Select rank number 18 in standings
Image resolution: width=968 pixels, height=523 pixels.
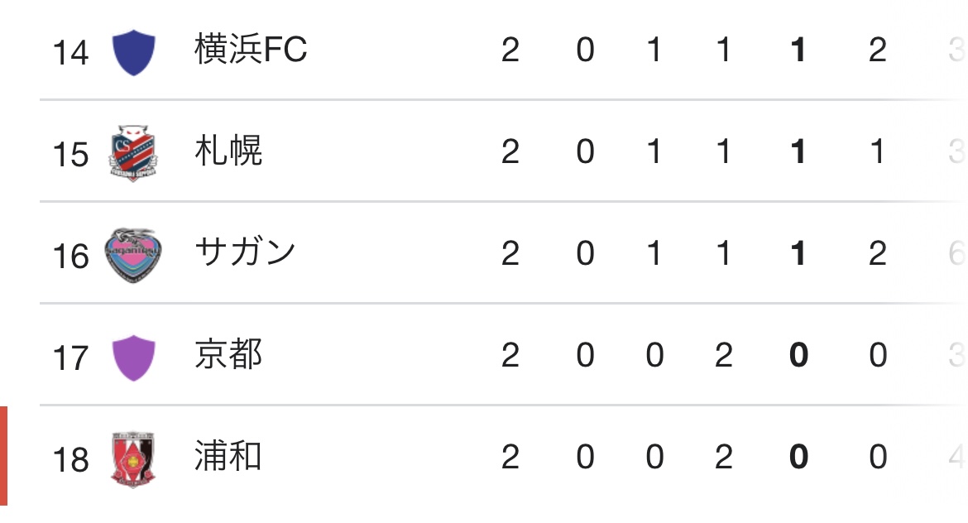click(70, 460)
